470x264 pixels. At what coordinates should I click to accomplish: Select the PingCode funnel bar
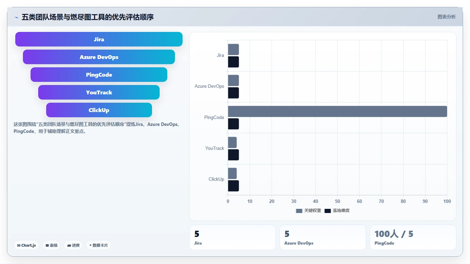tap(99, 75)
